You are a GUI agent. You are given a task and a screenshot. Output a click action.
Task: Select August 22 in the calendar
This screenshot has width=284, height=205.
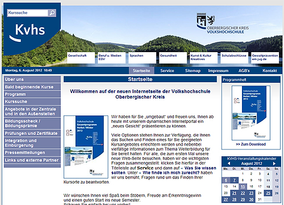click(243, 193)
